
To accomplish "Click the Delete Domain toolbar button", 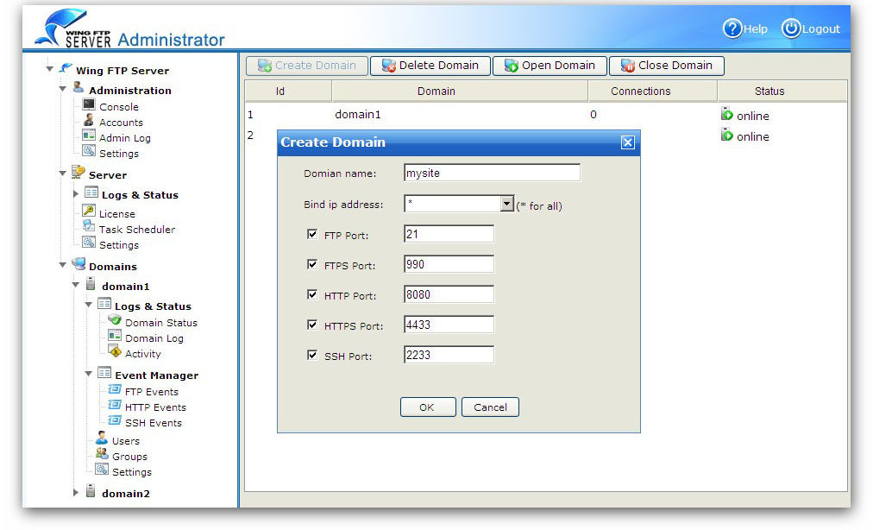I will point(430,66).
